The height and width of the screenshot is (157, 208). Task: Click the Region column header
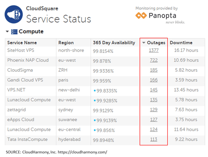(x=66, y=42)
